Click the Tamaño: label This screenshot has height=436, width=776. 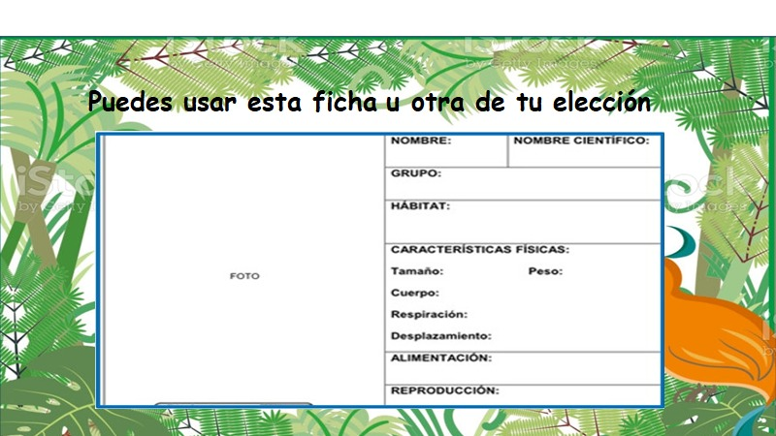[417, 271]
